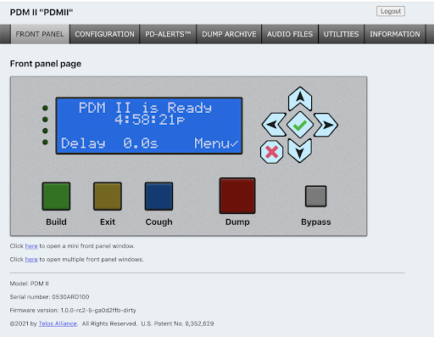Open the Dump Archive tab
The height and width of the screenshot is (337, 434).
point(229,34)
